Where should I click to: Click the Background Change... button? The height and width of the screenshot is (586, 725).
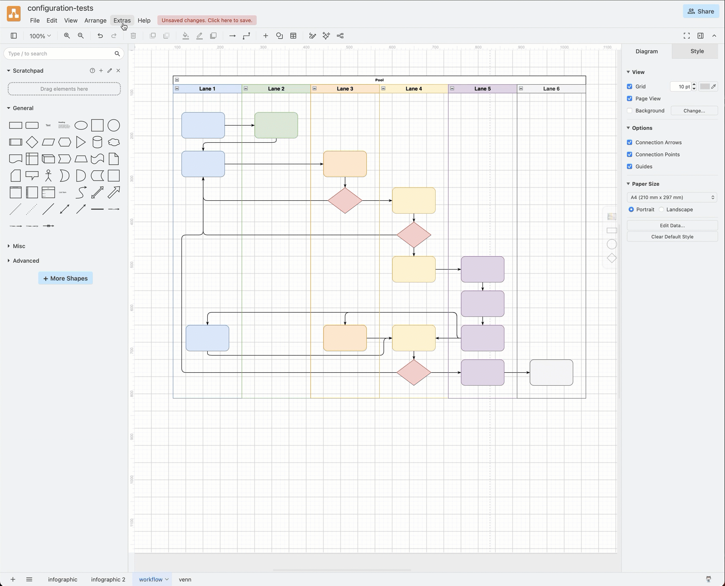point(694,110)
